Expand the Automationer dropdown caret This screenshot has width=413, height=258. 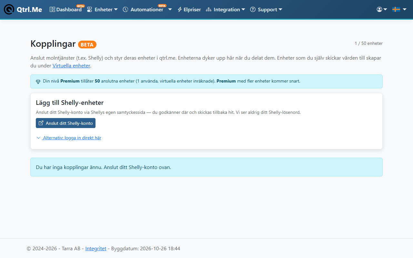tap(170, 9)
